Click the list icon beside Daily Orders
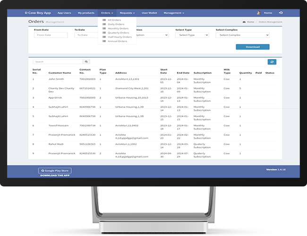The width and height of the screenshot is (307, 236). point(104,24)
